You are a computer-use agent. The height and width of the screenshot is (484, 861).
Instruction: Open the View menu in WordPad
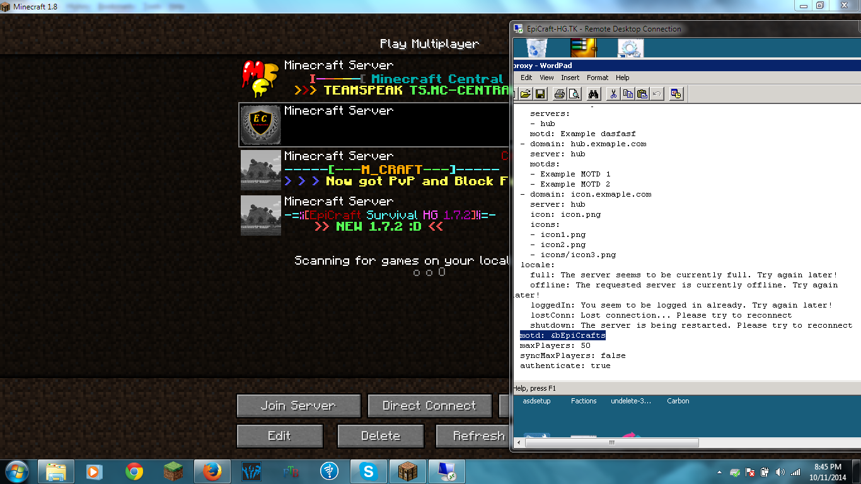click(x=546, y=78)
